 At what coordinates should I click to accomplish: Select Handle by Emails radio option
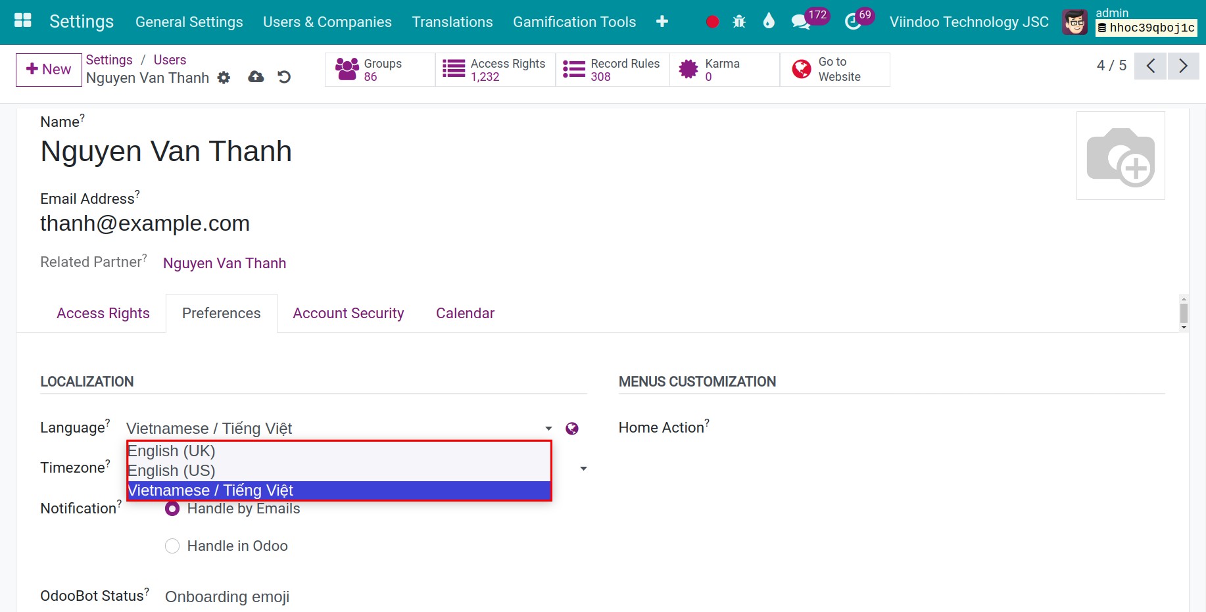172,509
